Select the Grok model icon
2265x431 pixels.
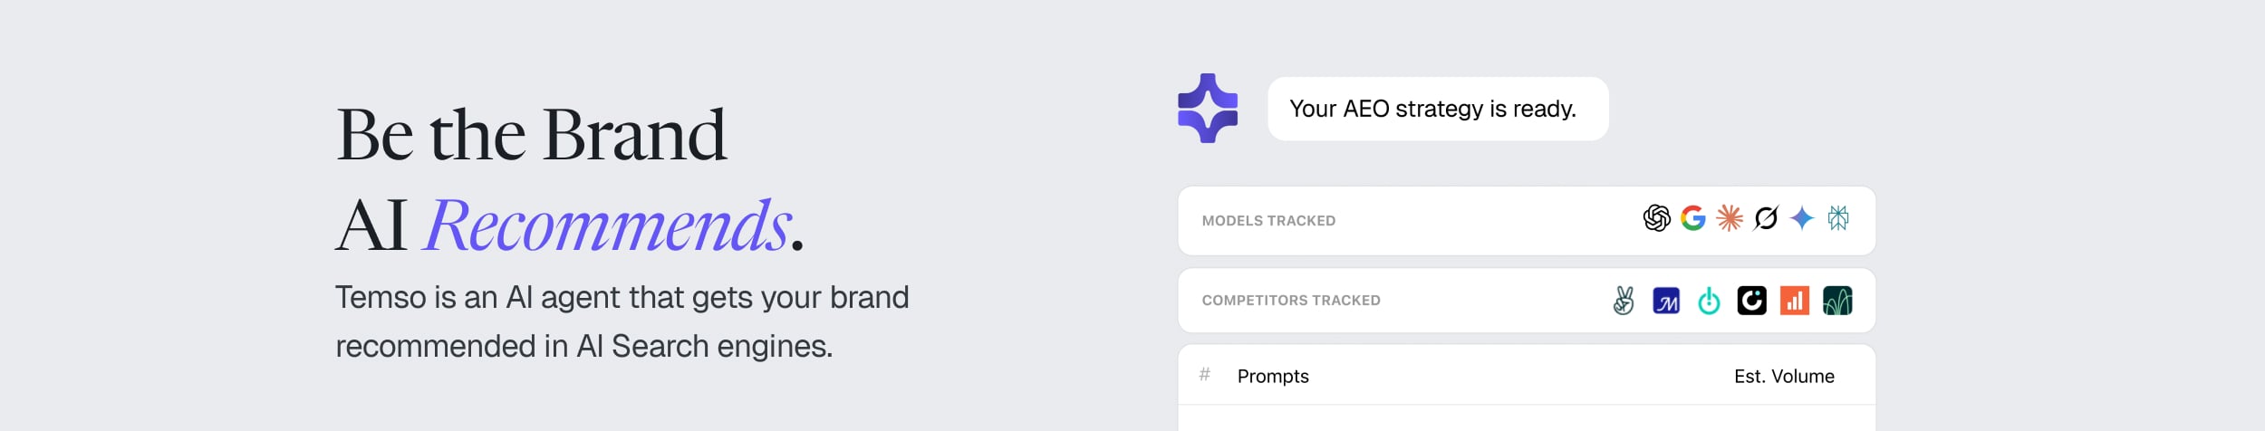point(1766,218)
